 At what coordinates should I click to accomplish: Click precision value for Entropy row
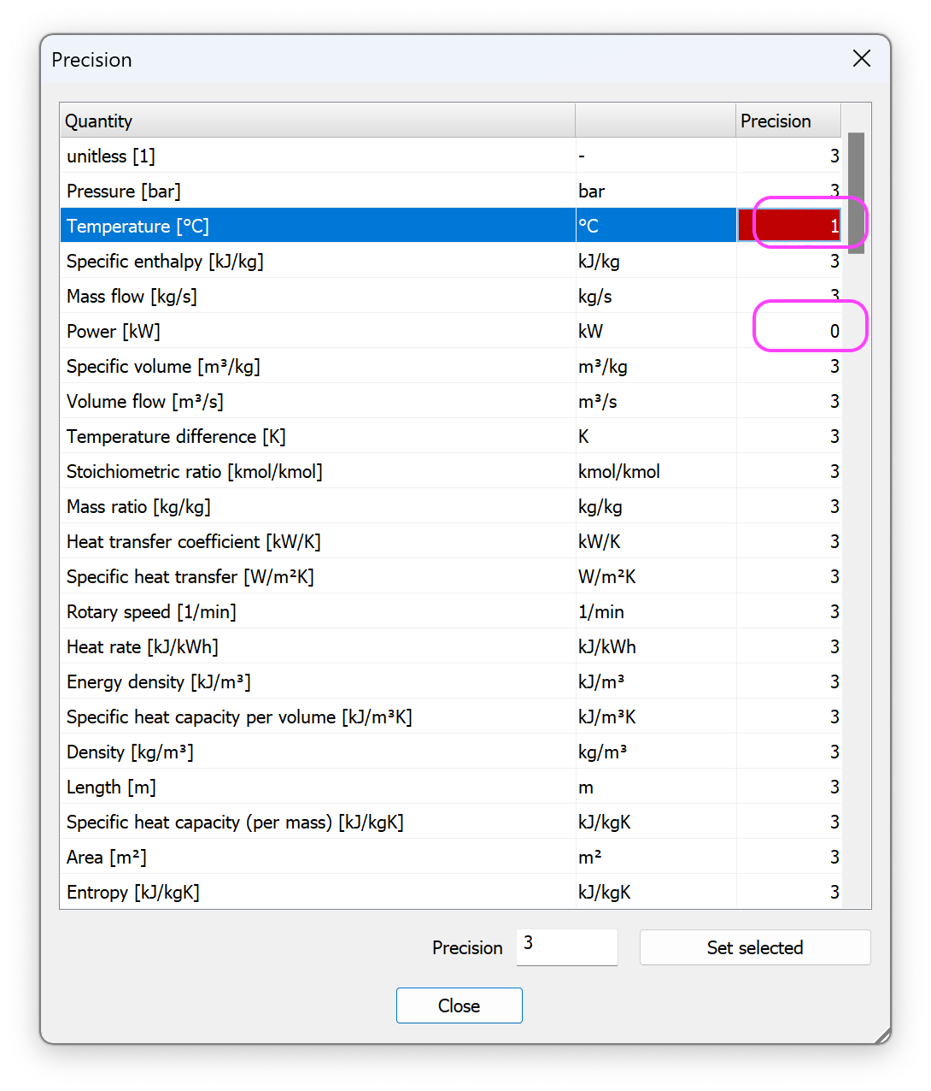coord(789,892)
